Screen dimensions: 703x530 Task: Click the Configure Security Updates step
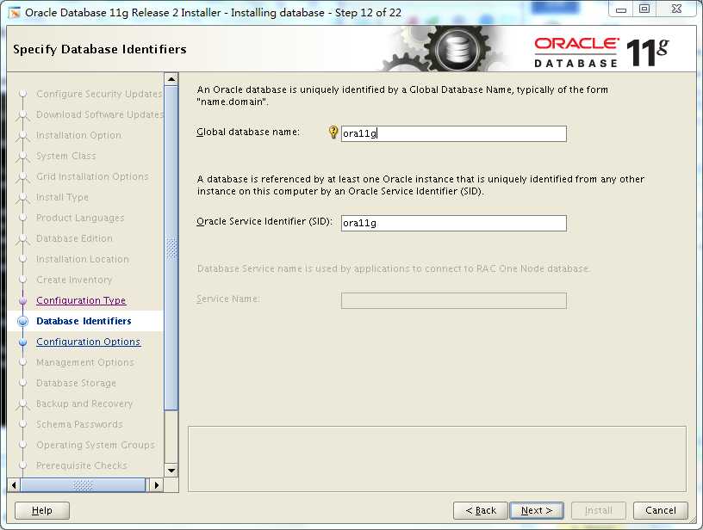coord(99,94)
